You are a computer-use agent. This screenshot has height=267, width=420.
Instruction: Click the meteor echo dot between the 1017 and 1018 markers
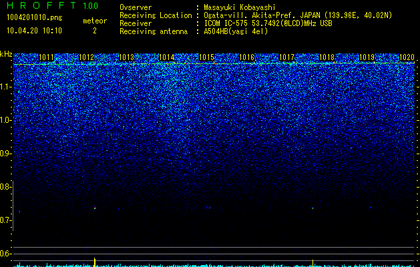313,208
